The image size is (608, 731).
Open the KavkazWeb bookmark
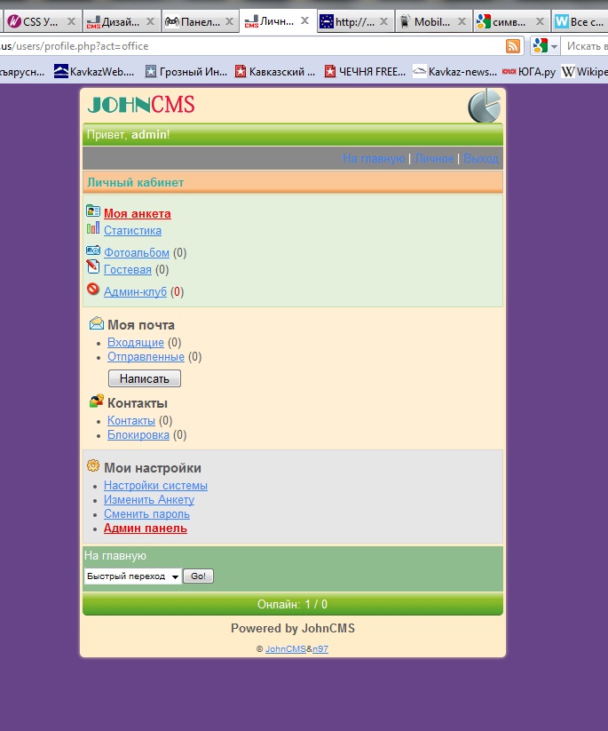(x=94, y=71)
